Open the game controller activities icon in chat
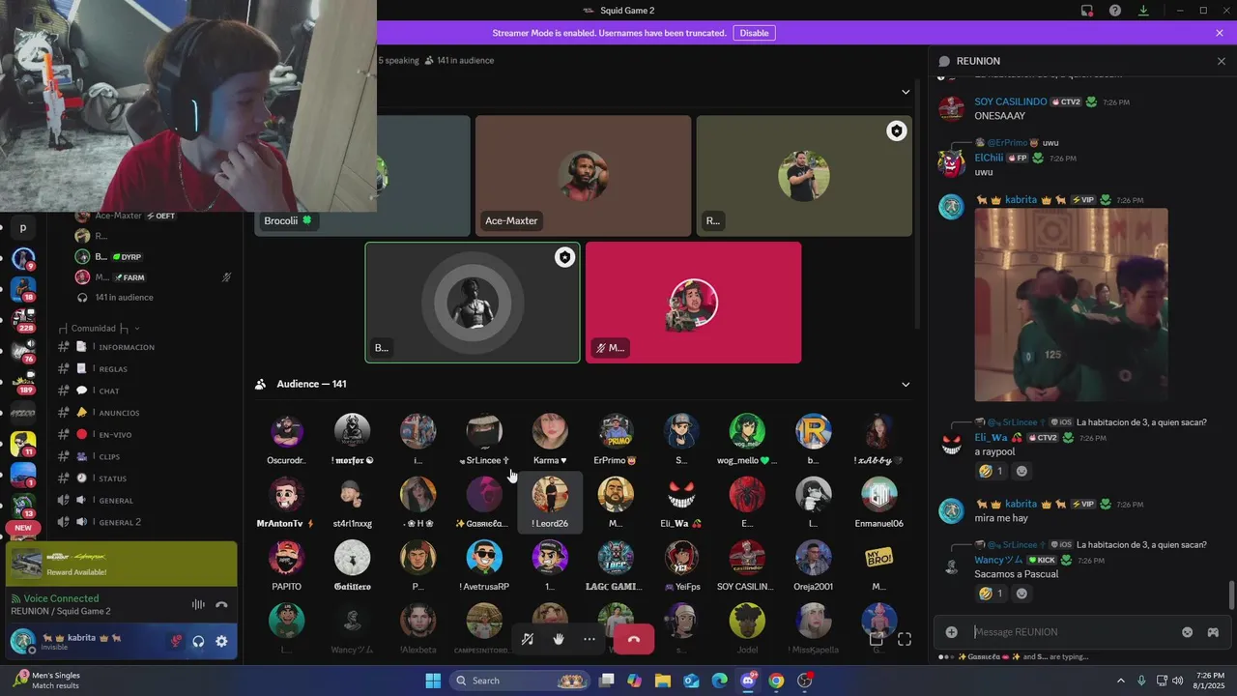The image size is (1237, 696). point(1213,632)
